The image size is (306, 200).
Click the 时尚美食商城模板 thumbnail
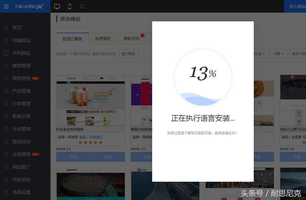click(x=91, y=100)
